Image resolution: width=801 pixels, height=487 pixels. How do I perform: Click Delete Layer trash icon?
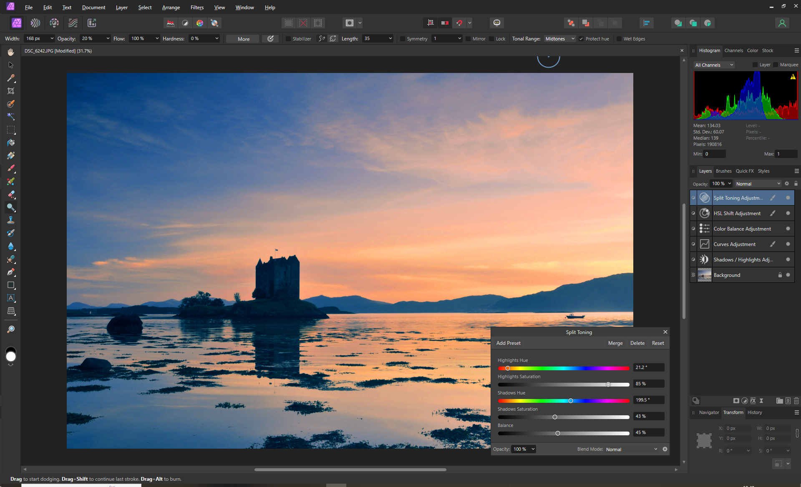(796, 401)
